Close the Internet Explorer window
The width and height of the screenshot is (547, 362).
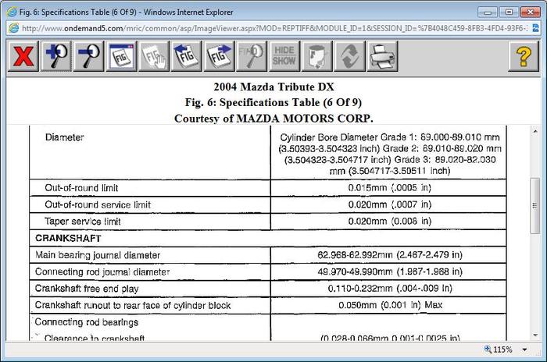(530, 12)
